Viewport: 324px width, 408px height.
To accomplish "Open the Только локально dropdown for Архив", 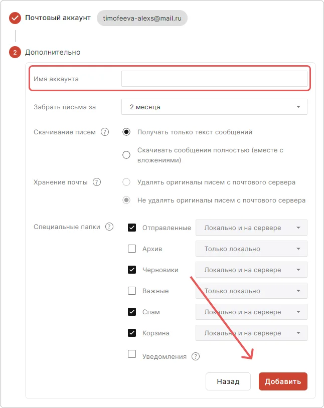I will coord(251,249).
